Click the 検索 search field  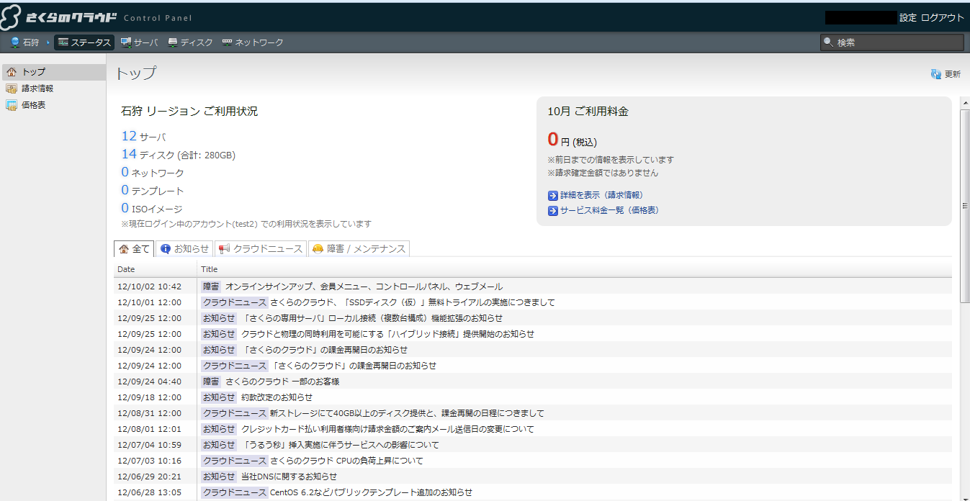[x=892, y=42]
